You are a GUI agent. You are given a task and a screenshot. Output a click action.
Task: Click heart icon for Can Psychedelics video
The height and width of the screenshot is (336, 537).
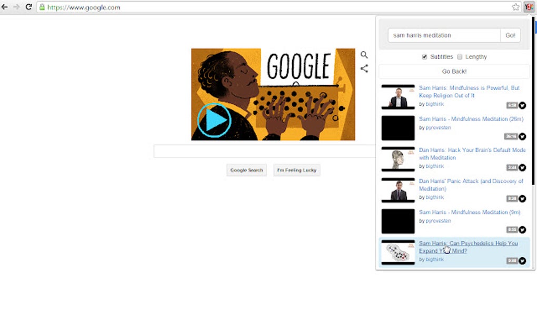522,261
